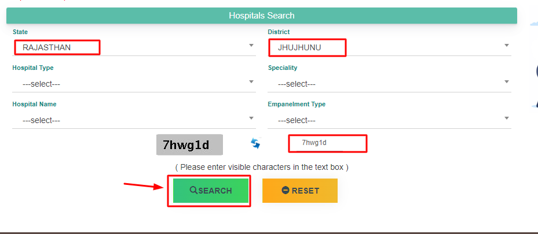Viewport: 538px width, 234px height.
Task: Click the captcha text input box
Action: pos(328,143)
